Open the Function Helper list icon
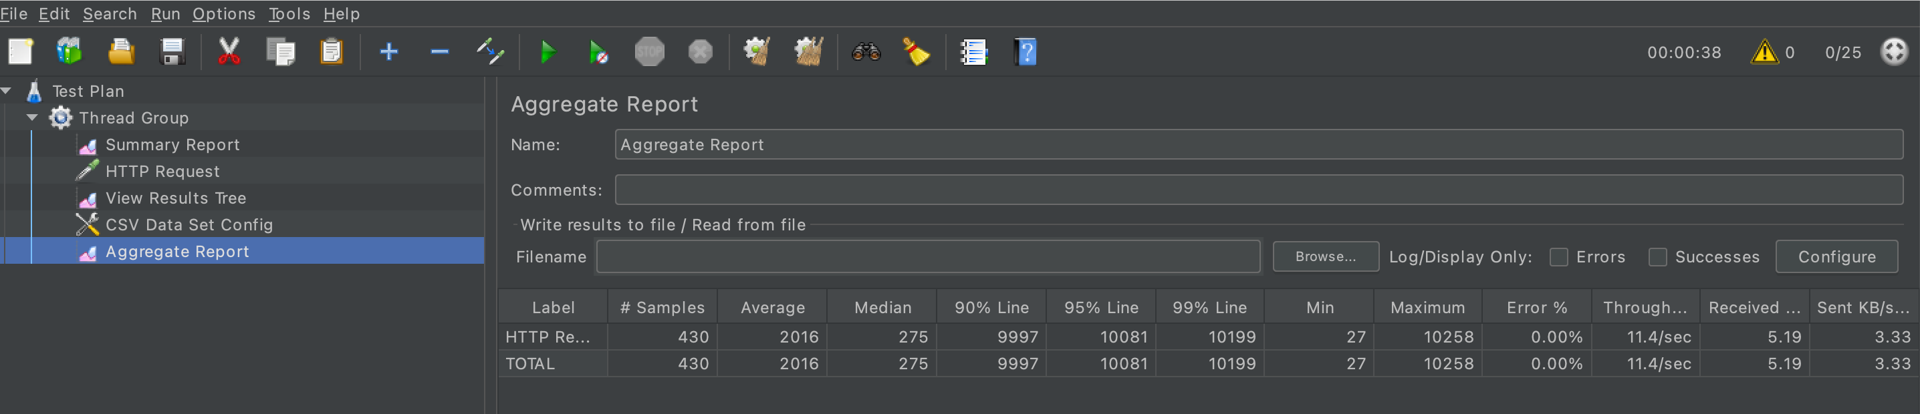This screenshot has width=1920, height=414. [973, 52]
